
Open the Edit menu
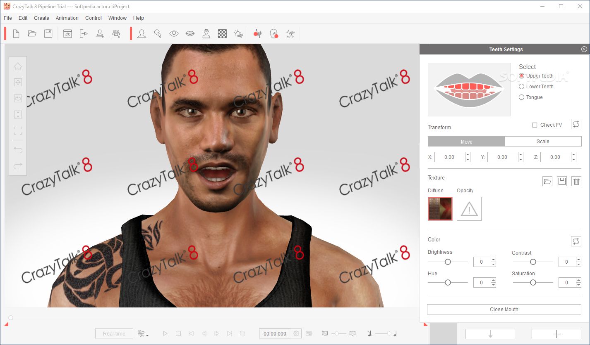[x=23, y=18]
